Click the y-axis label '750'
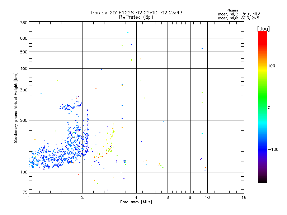The width and height of the screenshot is (287, 215). tap(24, 23)
